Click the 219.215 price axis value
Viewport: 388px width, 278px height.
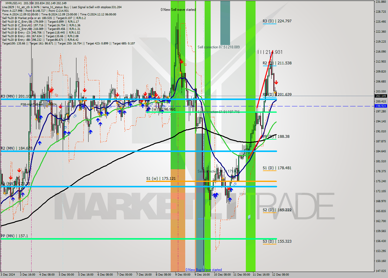(381, 42)
